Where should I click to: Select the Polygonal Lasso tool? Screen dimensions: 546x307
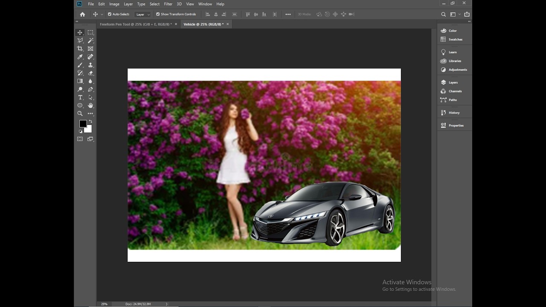point(80,41)
